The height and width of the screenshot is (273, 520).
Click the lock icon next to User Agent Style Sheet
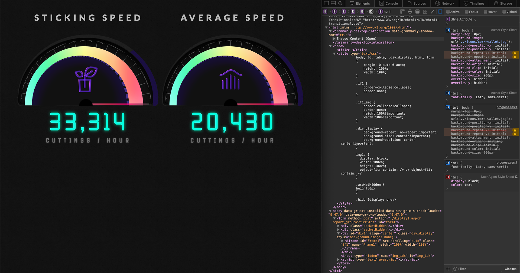(x=516, y=177)
